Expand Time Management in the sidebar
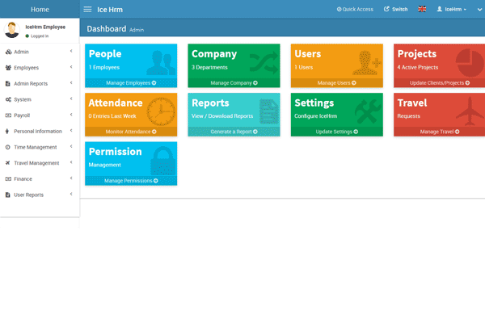 click(x=40, y=147)
